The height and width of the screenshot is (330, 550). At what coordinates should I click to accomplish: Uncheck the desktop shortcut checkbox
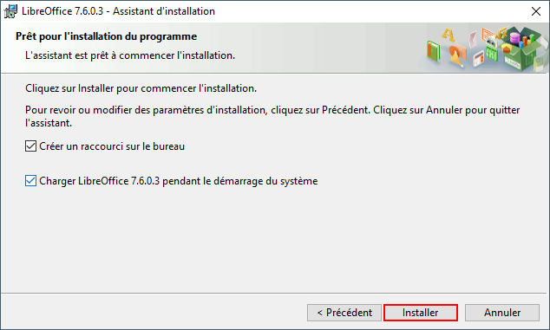click(30, 146)
